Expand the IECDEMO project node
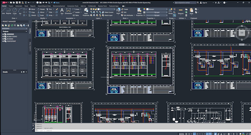Image resolution: width=251 pixels, height=135 pixels. 3,39
